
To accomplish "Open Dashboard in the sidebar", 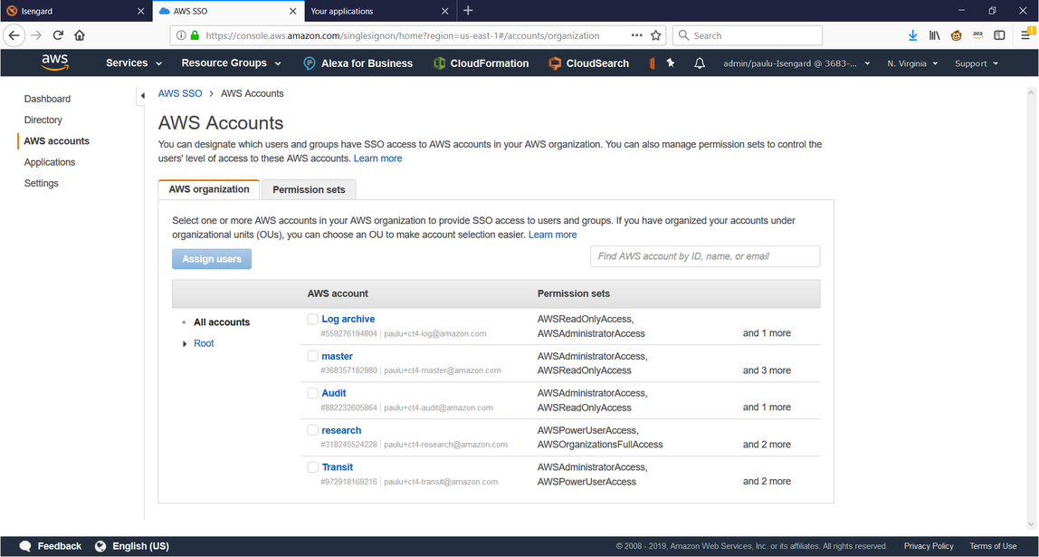I will click(x=47, y=99).
